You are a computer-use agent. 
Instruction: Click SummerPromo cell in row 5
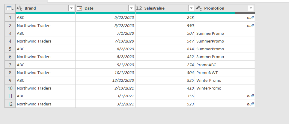click(225, 49)
